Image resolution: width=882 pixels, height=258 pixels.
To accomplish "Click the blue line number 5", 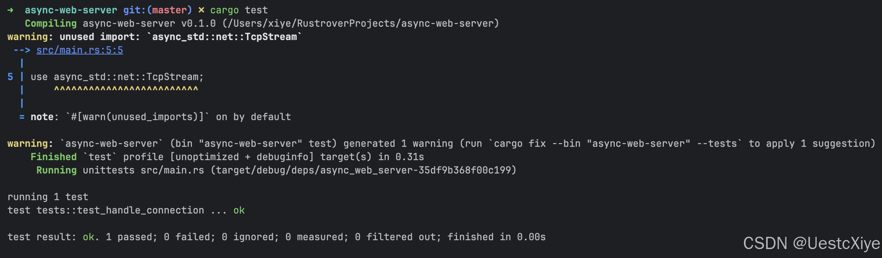I will tap(10, 77).
